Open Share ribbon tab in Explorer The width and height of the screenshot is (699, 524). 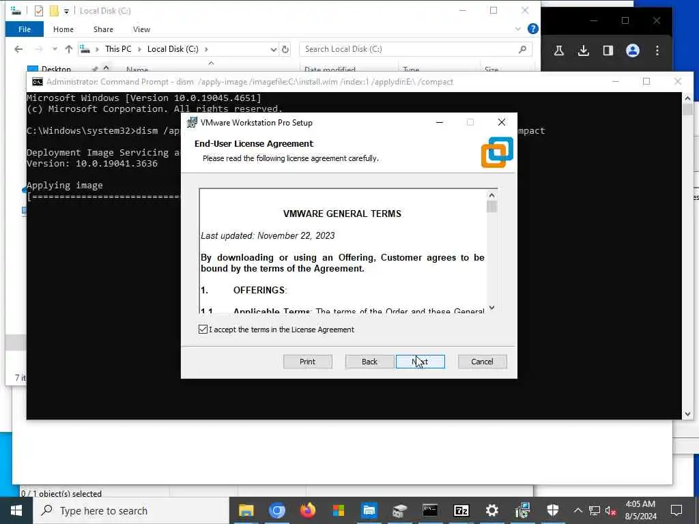pyautogui.click(x=103, y=29)
